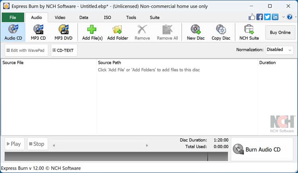The height and width of the screenshot is (173, 298).
Task: Choose the MP3 CD option
Action: point(38,32)
